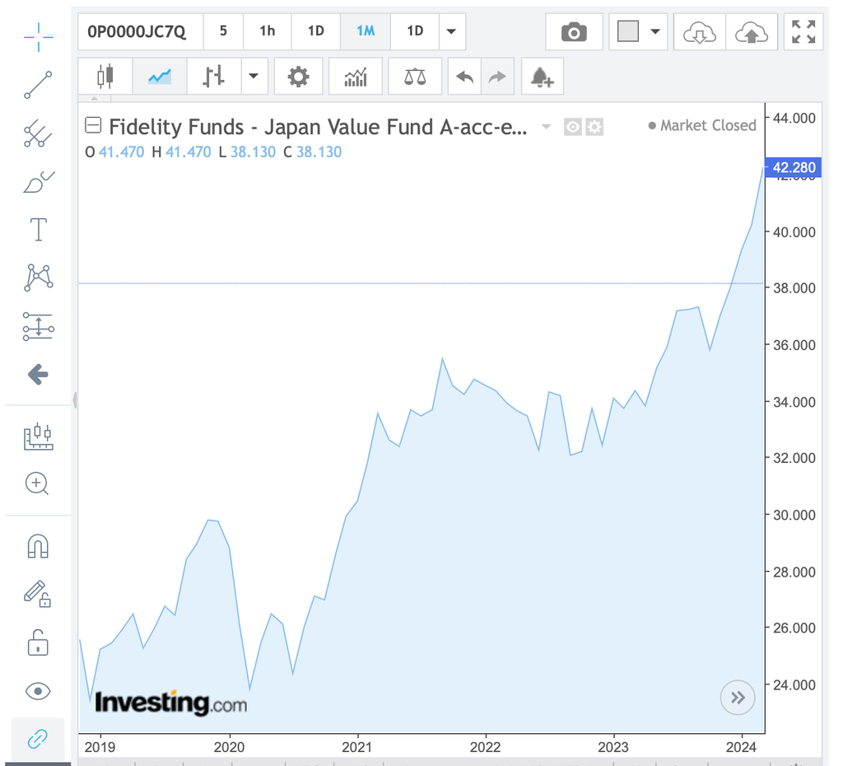The width and height of the screenshot is (843, 766).
Task: Open the Investing.com logo link
Action: (x=170, y=703)
